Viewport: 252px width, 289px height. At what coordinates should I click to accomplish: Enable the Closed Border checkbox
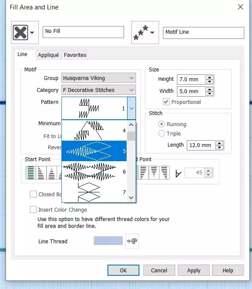[33, 194]
